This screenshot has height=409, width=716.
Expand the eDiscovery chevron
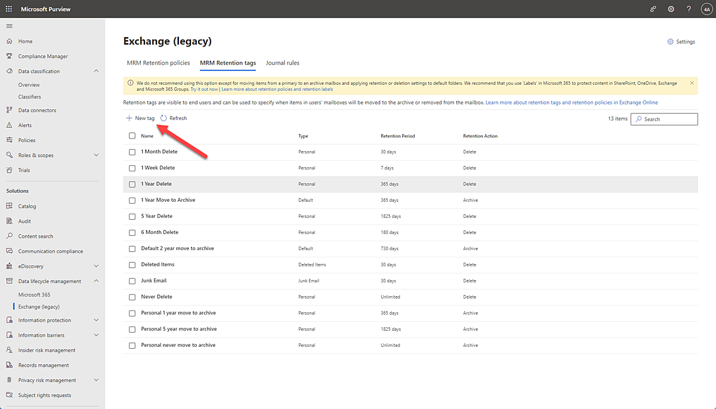tap(97, 266)
